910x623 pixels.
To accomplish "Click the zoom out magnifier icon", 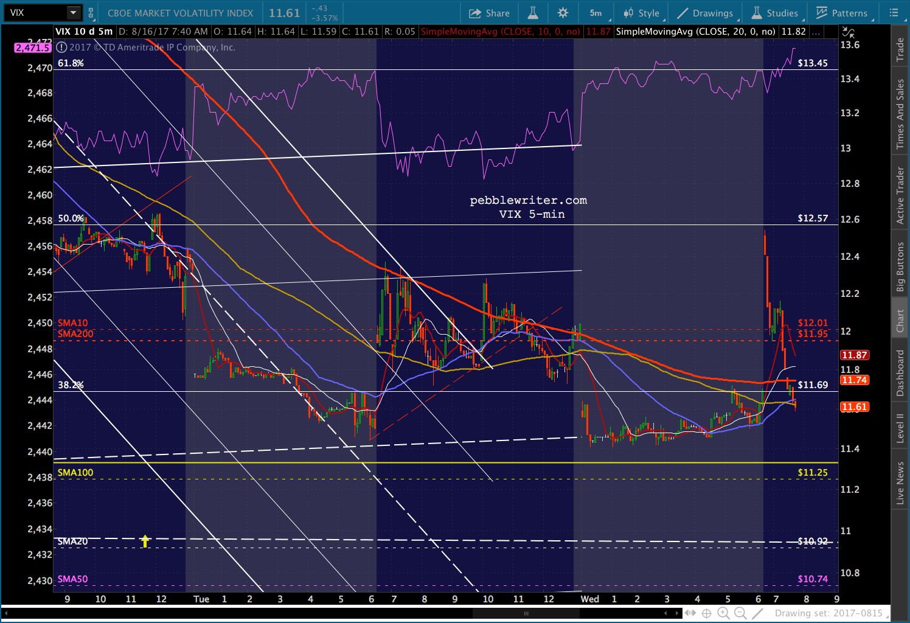I will pos(740,613).
